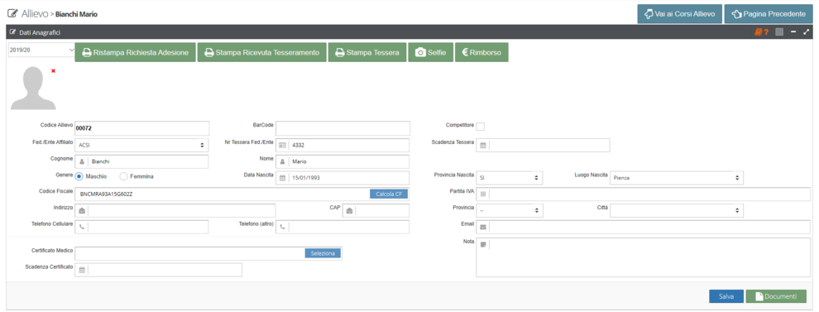819x312 pixels.
Task: Open the Provincia residence dropdown
Action: 510,210
